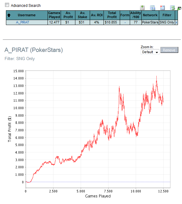Image resolution: width=182 pixels, height=204 pixels.
Task: Click the Zoom In: label
Action: (x=147, y=47)
